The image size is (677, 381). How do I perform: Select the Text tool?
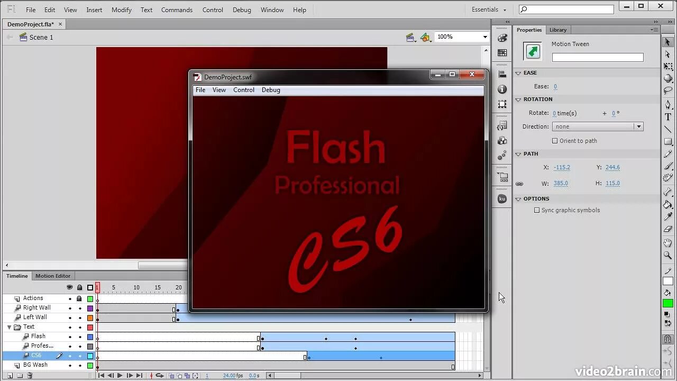tap(667, 117)
